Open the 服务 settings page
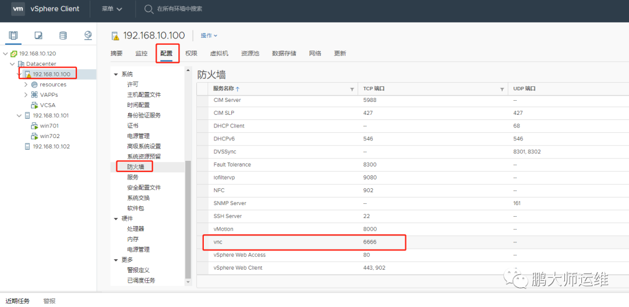 tap(133, 177)
